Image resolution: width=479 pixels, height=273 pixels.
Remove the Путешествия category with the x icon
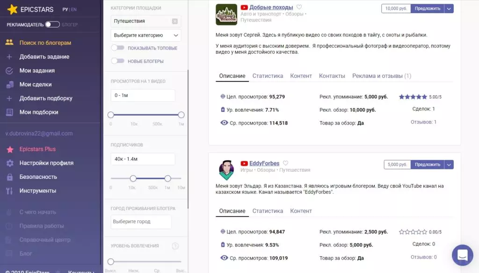tap(175, 21)
